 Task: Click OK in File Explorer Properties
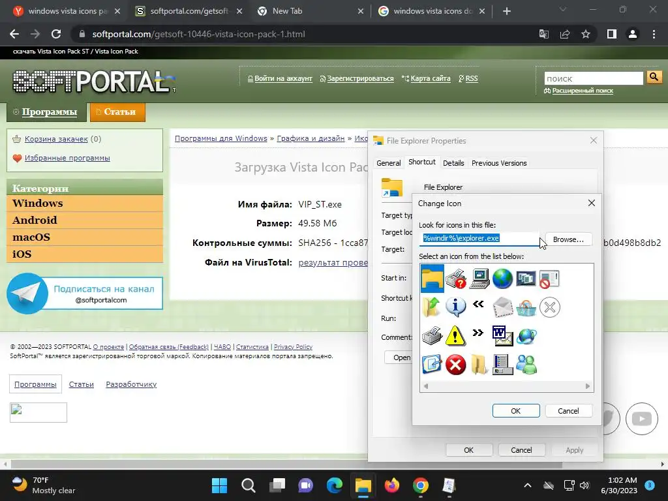click(468, 450)
